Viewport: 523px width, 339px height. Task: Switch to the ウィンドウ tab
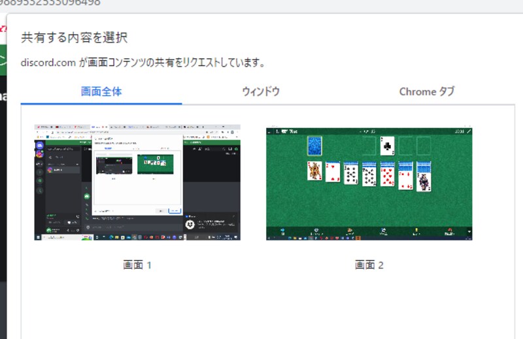261,91
